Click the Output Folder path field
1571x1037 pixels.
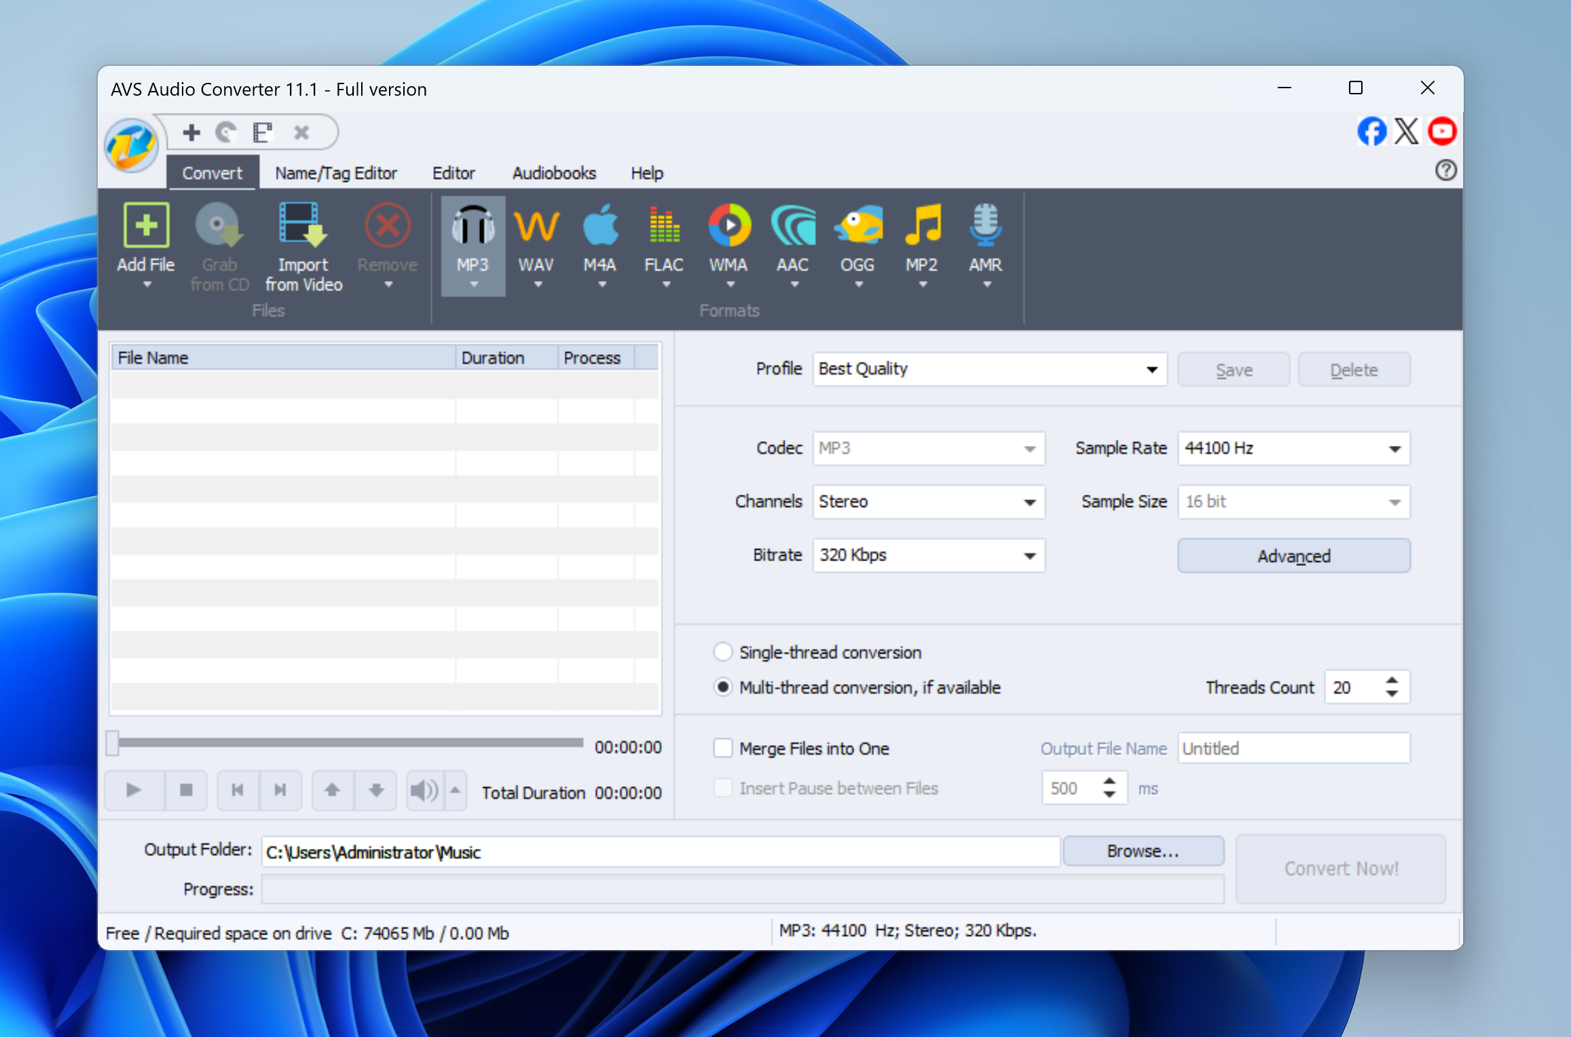click(x=661, y=852)
